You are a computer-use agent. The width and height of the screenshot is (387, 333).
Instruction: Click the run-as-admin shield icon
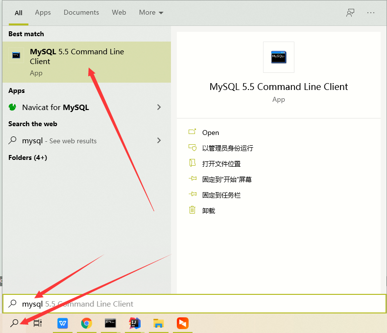193,148
